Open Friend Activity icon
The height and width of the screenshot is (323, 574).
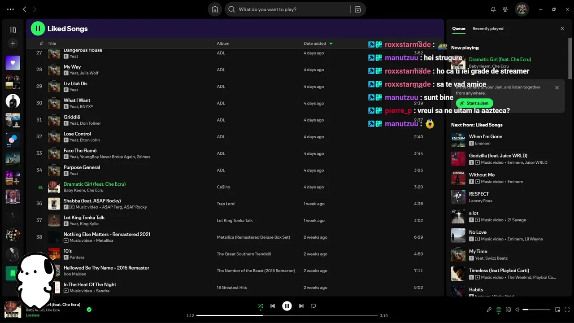click(505, 9)
